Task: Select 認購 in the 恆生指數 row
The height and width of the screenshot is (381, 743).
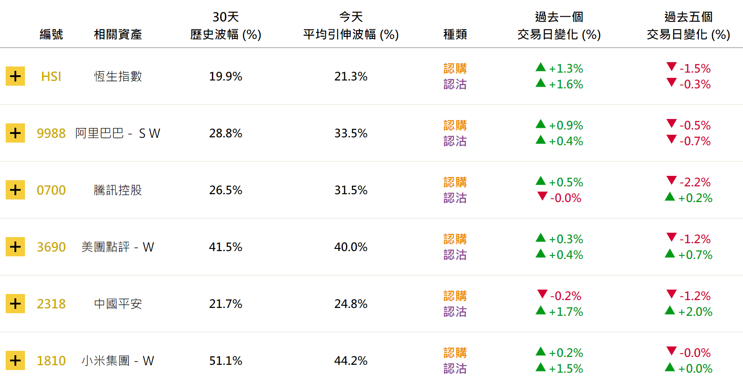Action: pyautogui.click(x=455, y=69)
